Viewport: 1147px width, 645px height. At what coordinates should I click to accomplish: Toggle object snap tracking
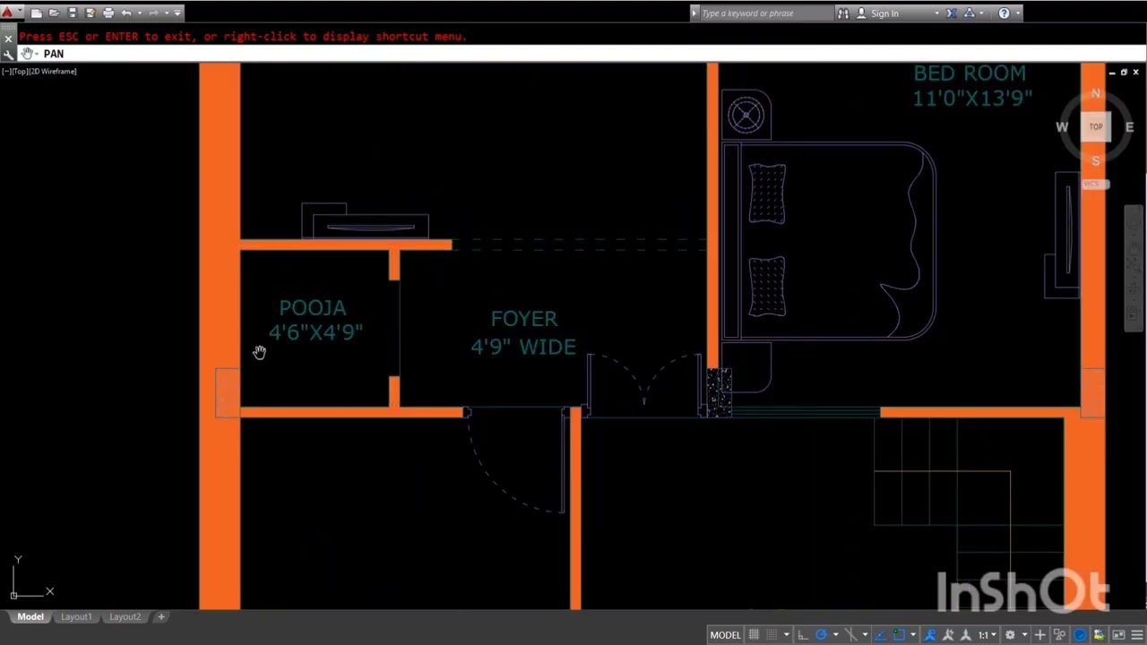[880, 635]
